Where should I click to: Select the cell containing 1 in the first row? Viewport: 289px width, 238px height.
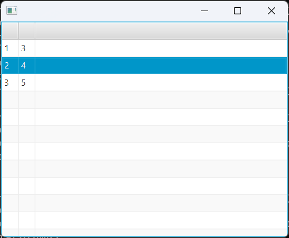pos(7,48)
